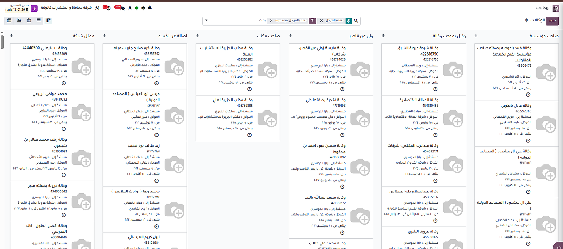Open activity clock on وكالة الصالة الاقتصادية card
563x249 pixels.
(435, 135)
